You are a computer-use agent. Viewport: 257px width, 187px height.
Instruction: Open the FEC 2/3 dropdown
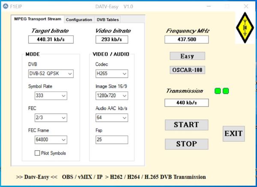(51, 118)
